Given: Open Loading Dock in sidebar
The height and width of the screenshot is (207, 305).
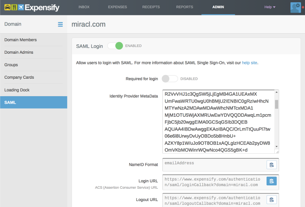Looking at the screenshot, I should [x=34, y=90].
